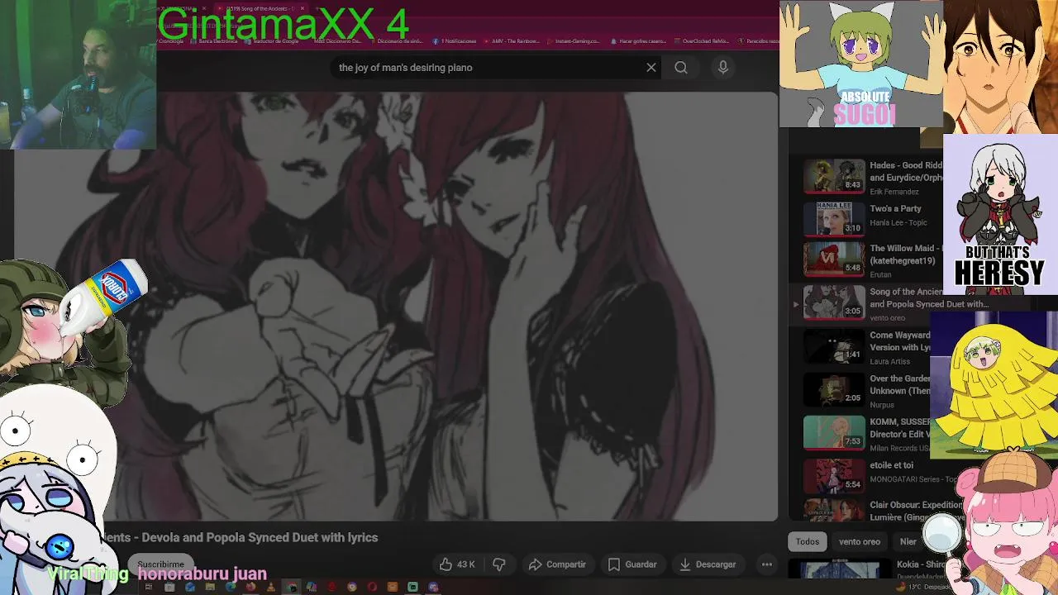Open Over the Garden Wall video thumbnail
This screenshot has height=595, width=1058.
(834, 389)
